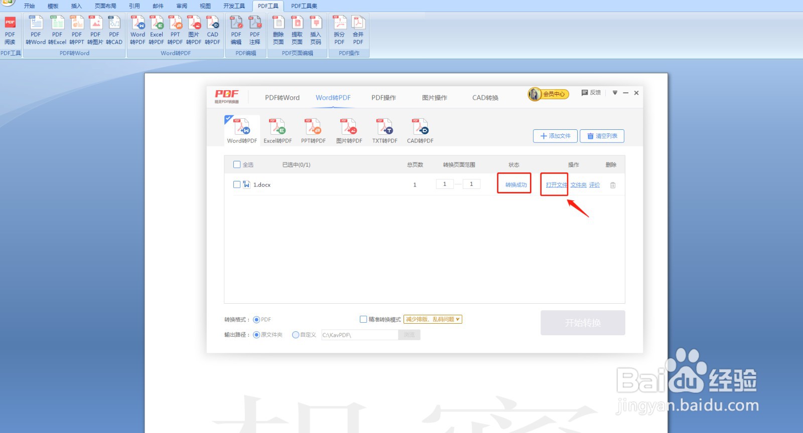Screen dimensions: 803x433
Task: Toggle the 全选 select-all checkbox
Action: coord(237,164)
